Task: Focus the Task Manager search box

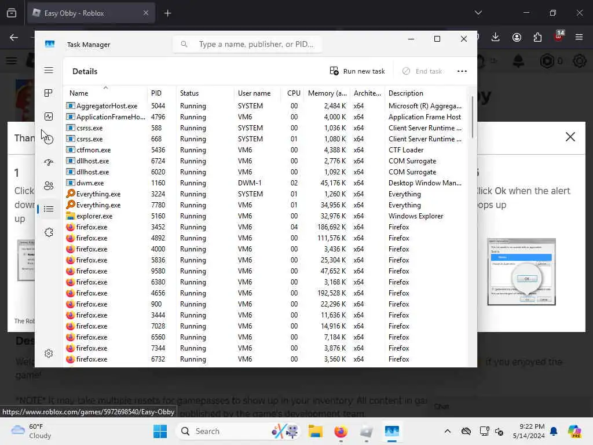Action: click(x=248, y=44)
